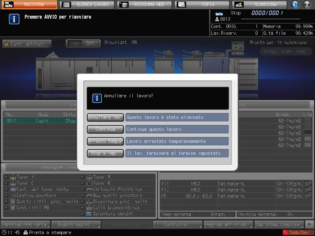Click Annullare lav. to cancel the job

(x=105, y=117)
